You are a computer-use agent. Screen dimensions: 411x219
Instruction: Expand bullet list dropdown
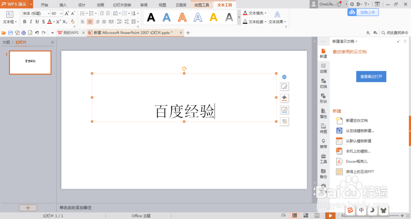click(x=87, y=14)
